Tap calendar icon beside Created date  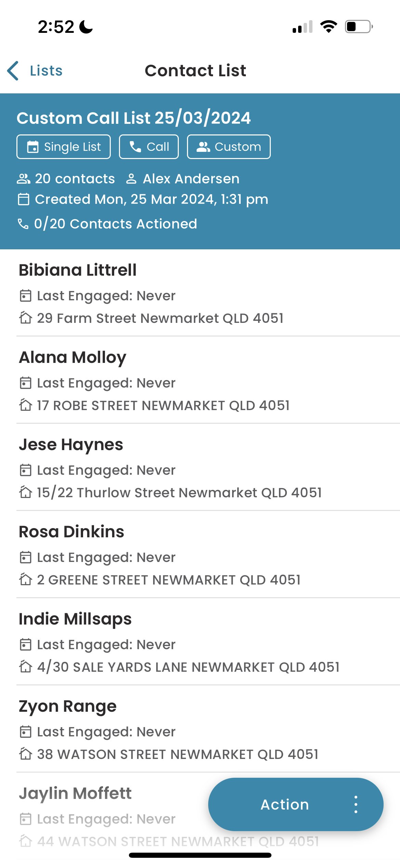pos(24,199)
